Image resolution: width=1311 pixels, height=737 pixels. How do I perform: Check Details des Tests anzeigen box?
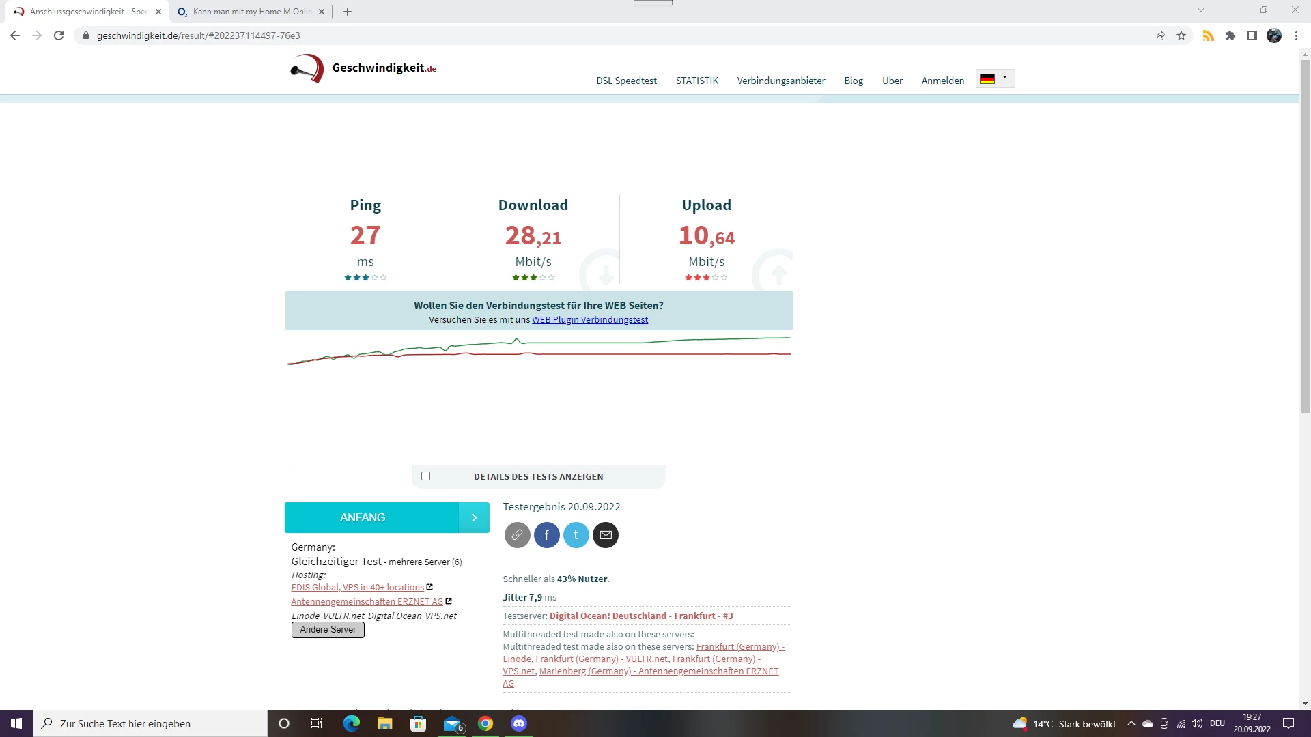click(426, 476)
